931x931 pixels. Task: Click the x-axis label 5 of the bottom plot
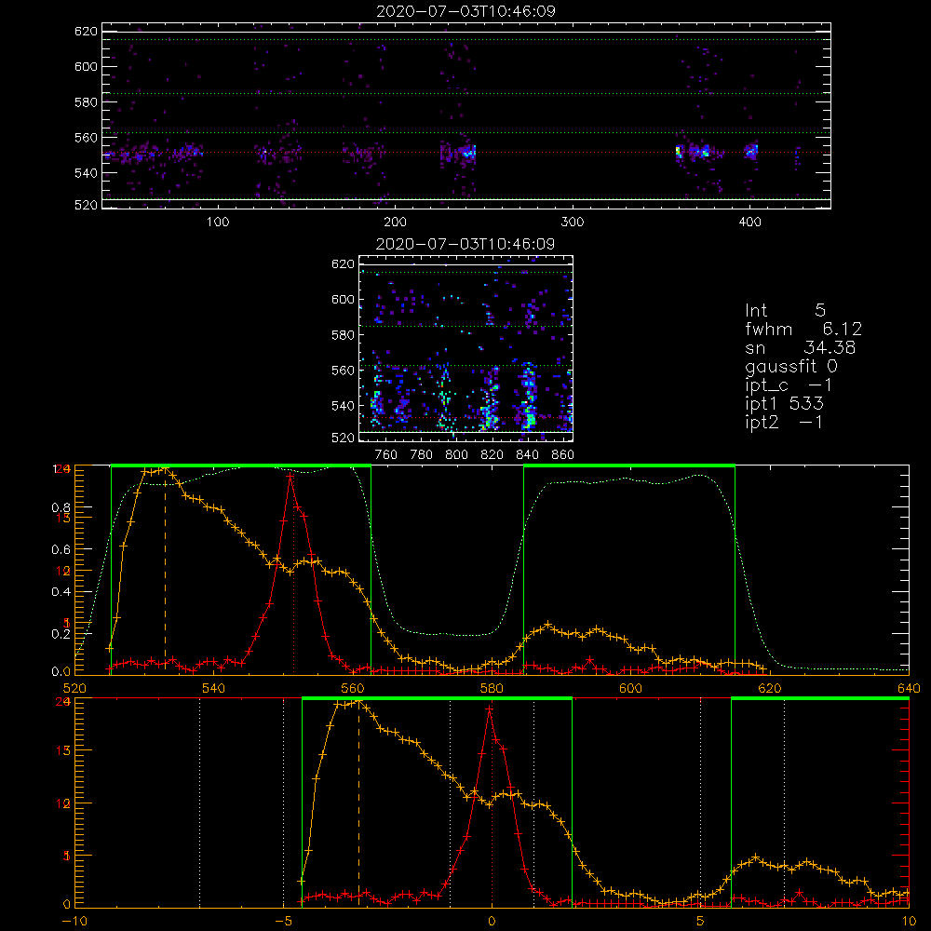[701, 921]
